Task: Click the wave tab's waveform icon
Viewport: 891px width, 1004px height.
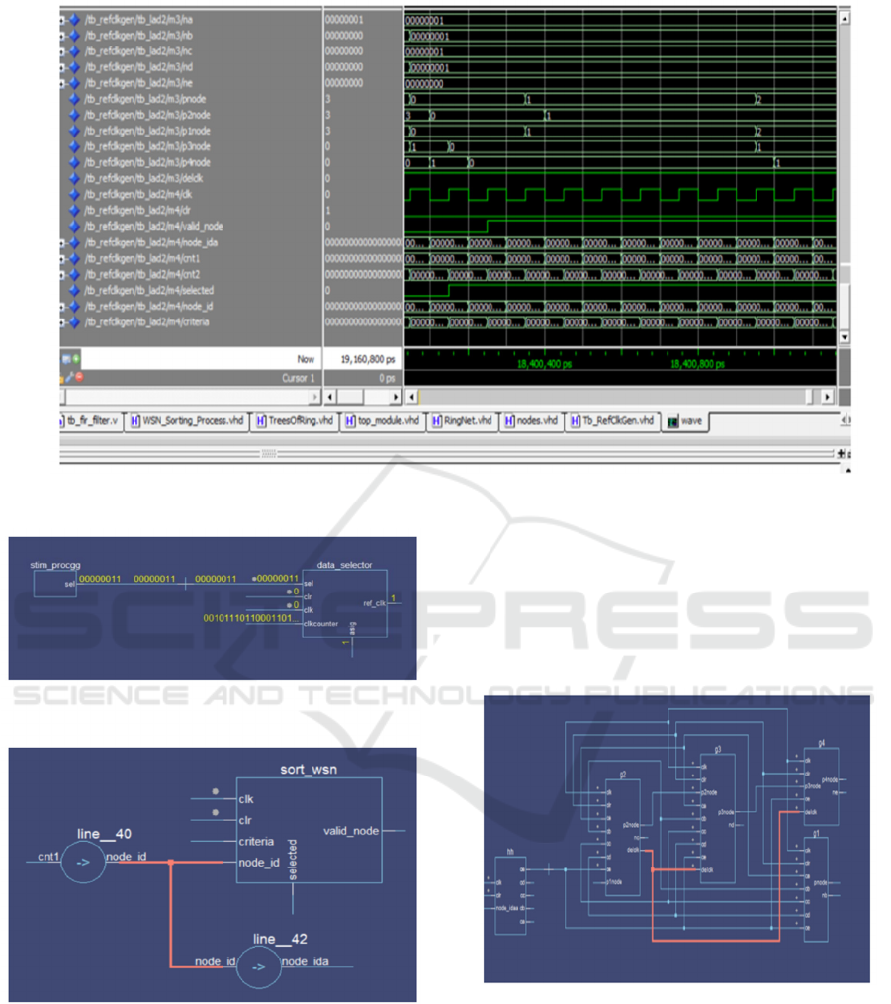Action: 672,421
